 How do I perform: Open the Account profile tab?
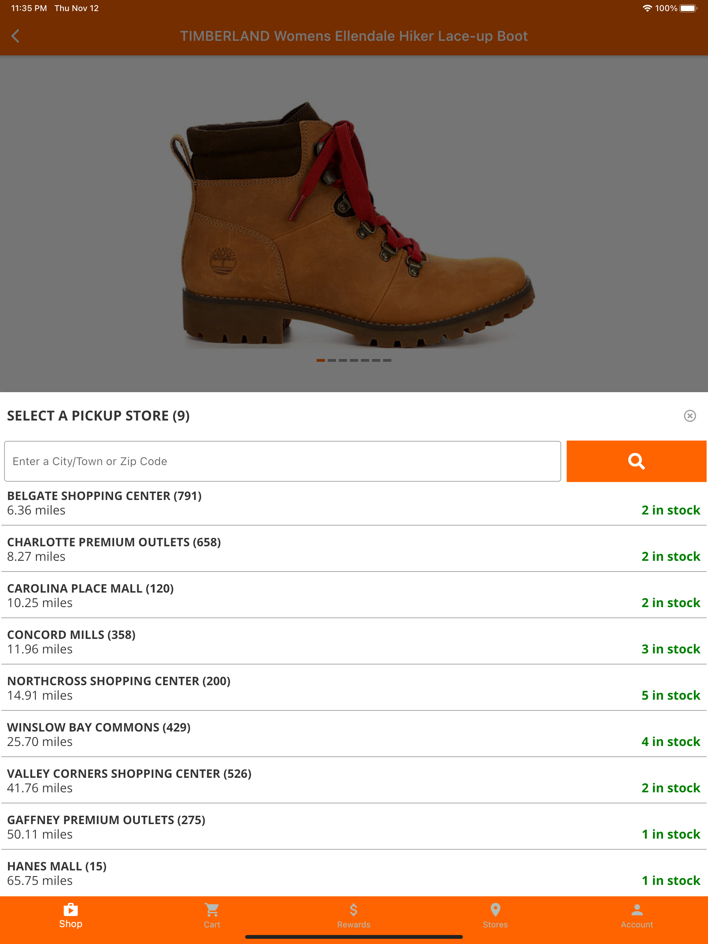tap(637, 916)
